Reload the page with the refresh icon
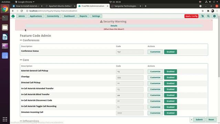Image resolution: width=220 pixels, height=124 pixels. (x=22, y=11)
